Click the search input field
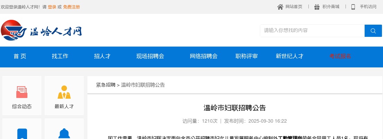383x139 pixels. tap(312, 31)
